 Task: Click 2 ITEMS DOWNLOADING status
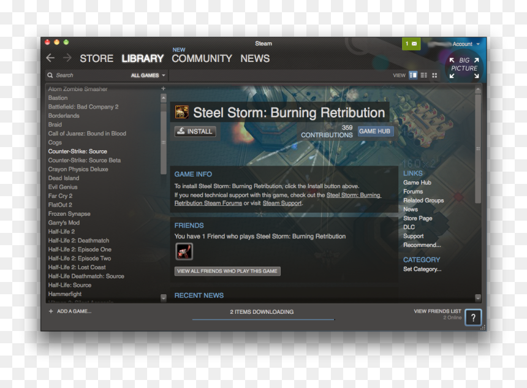262,312
